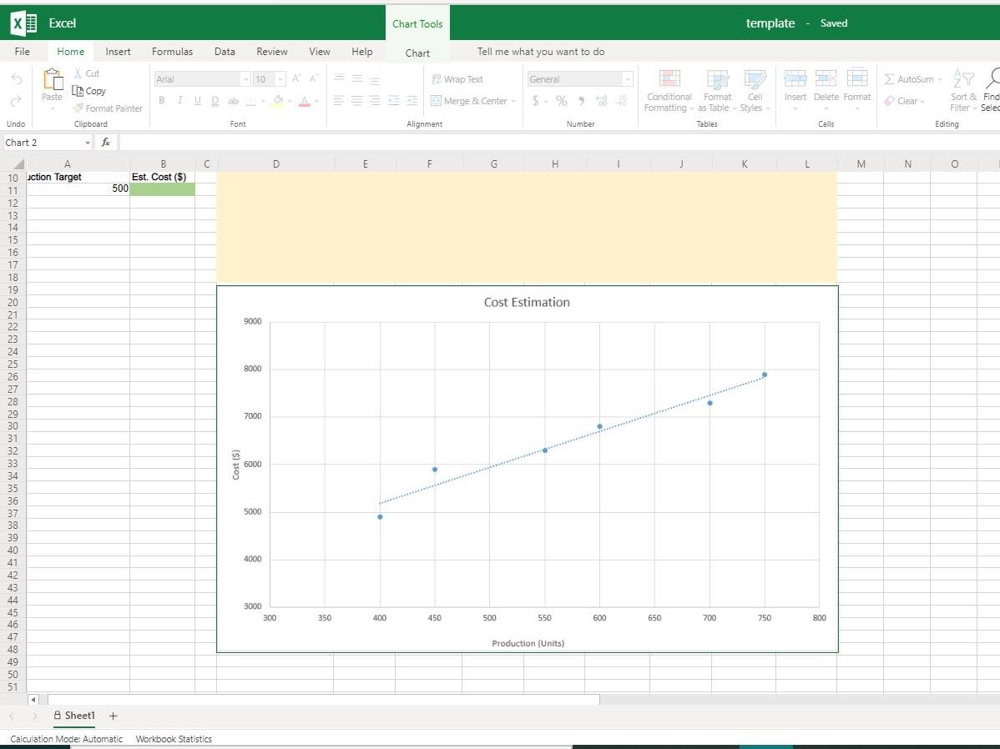The width and height of the screenshot is (1000, 749).
Task: Click the Undo button
Action: pyautogui.click(x=15, y=78)
